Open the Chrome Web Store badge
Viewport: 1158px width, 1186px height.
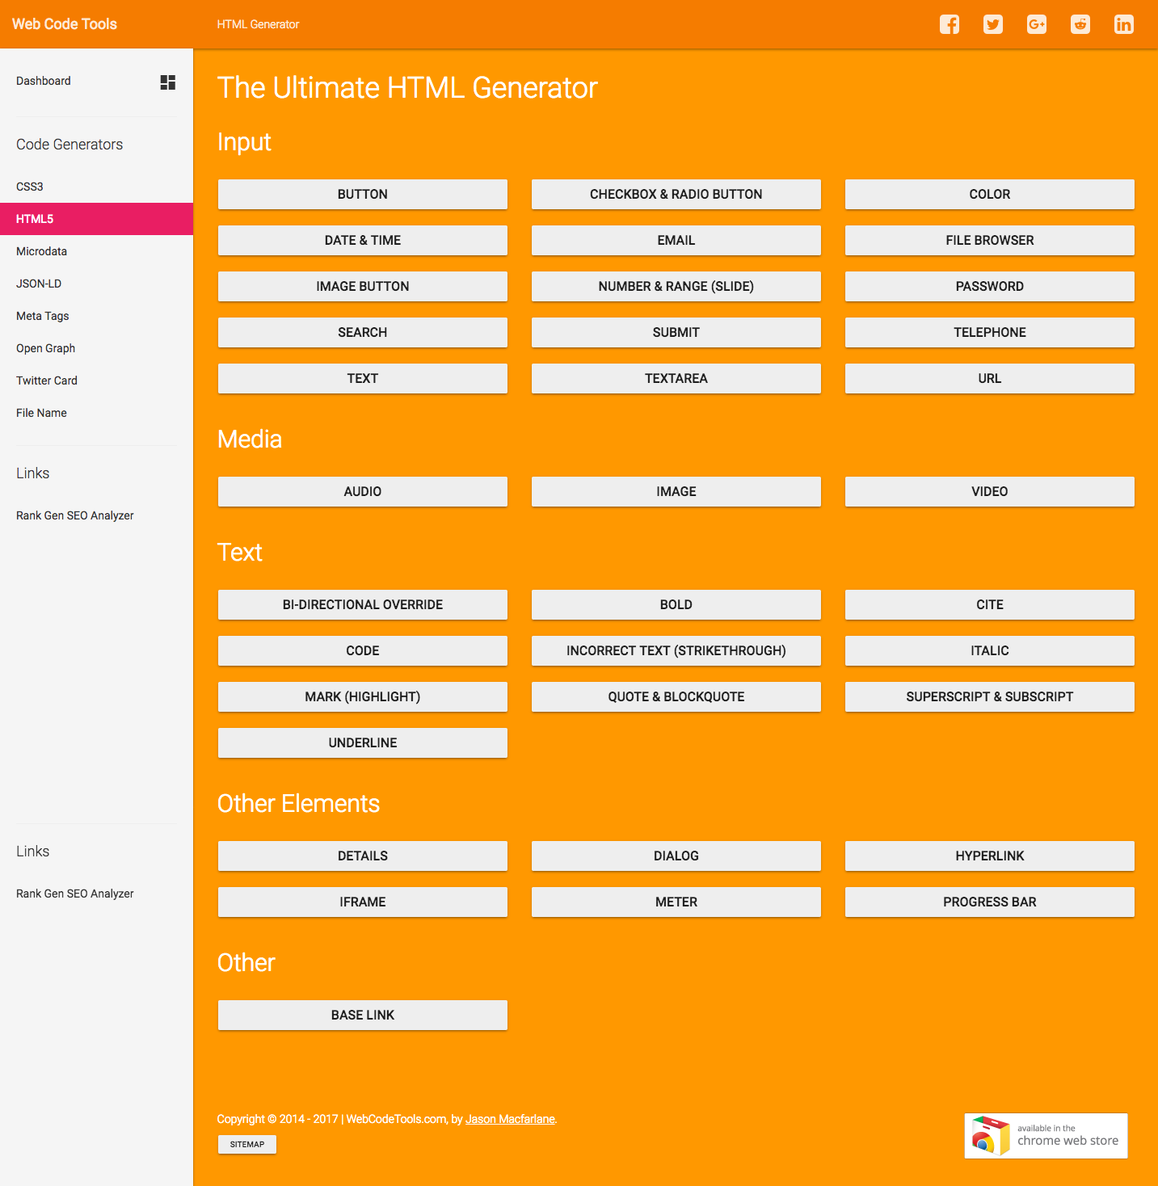(1046, 1136)
